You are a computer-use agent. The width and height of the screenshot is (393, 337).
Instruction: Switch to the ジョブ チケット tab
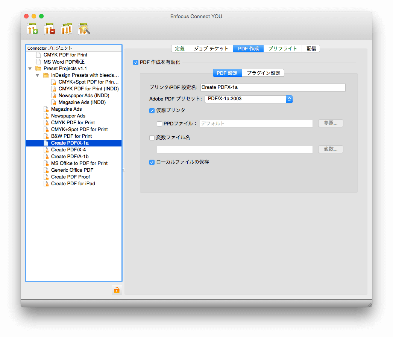211,49
